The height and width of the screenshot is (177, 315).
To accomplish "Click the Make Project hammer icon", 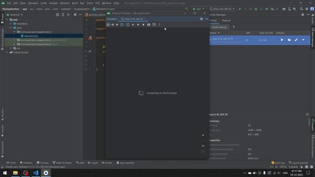I will pyautogui.click(x=187, y=9).
